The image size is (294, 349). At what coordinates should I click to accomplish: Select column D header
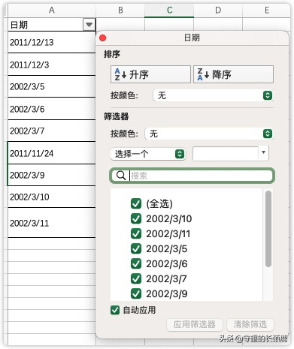218,11
